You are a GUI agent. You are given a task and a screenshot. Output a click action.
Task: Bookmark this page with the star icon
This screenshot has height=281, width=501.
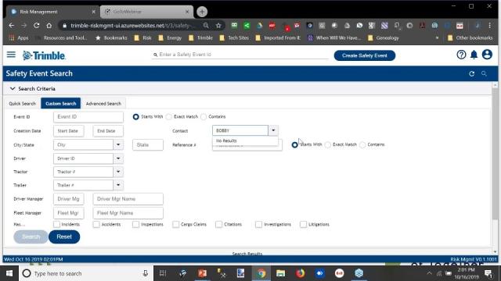coord(218,26)
